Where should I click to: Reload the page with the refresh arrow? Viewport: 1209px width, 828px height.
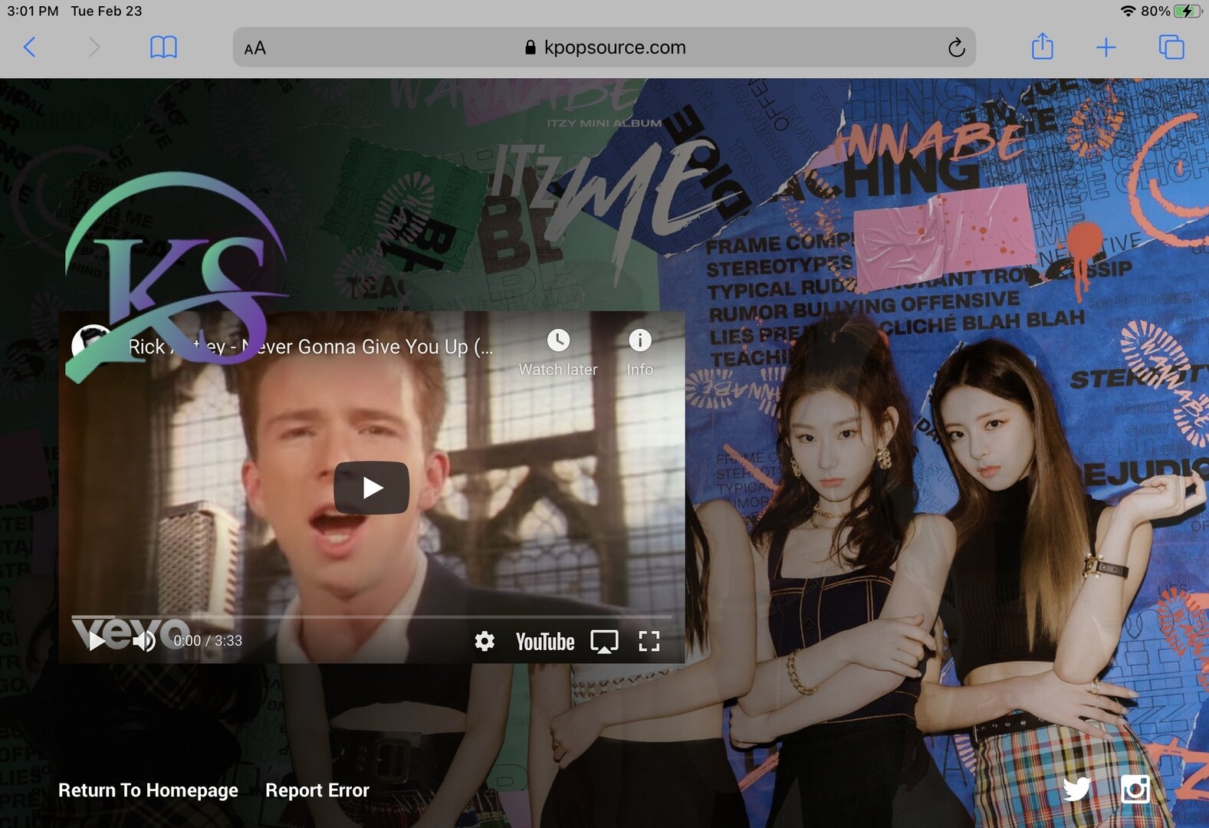956,48
